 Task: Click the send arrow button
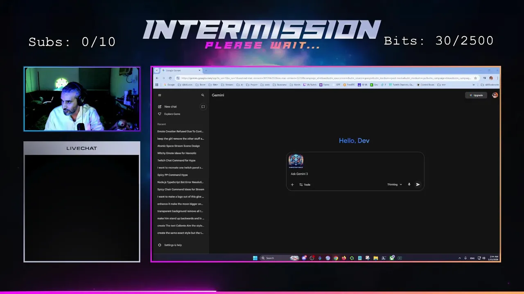pos(418,185)
